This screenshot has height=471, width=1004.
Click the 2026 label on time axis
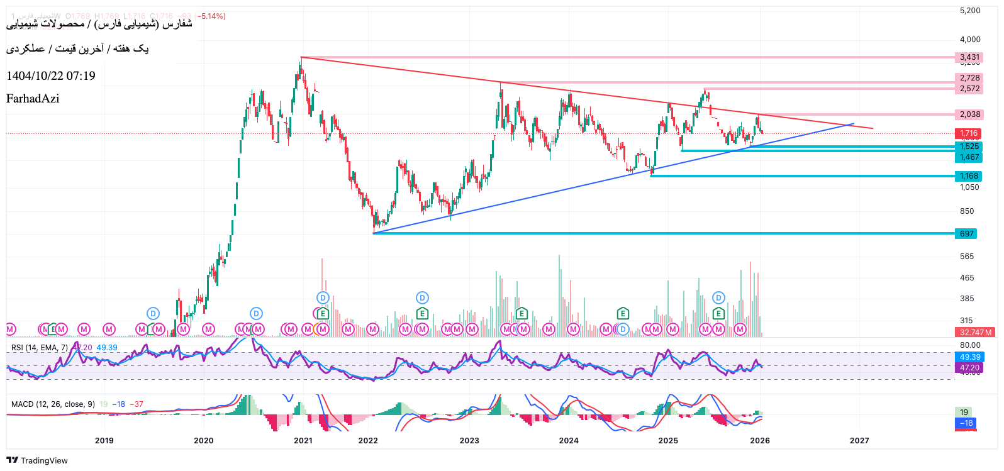click(760, 440)
